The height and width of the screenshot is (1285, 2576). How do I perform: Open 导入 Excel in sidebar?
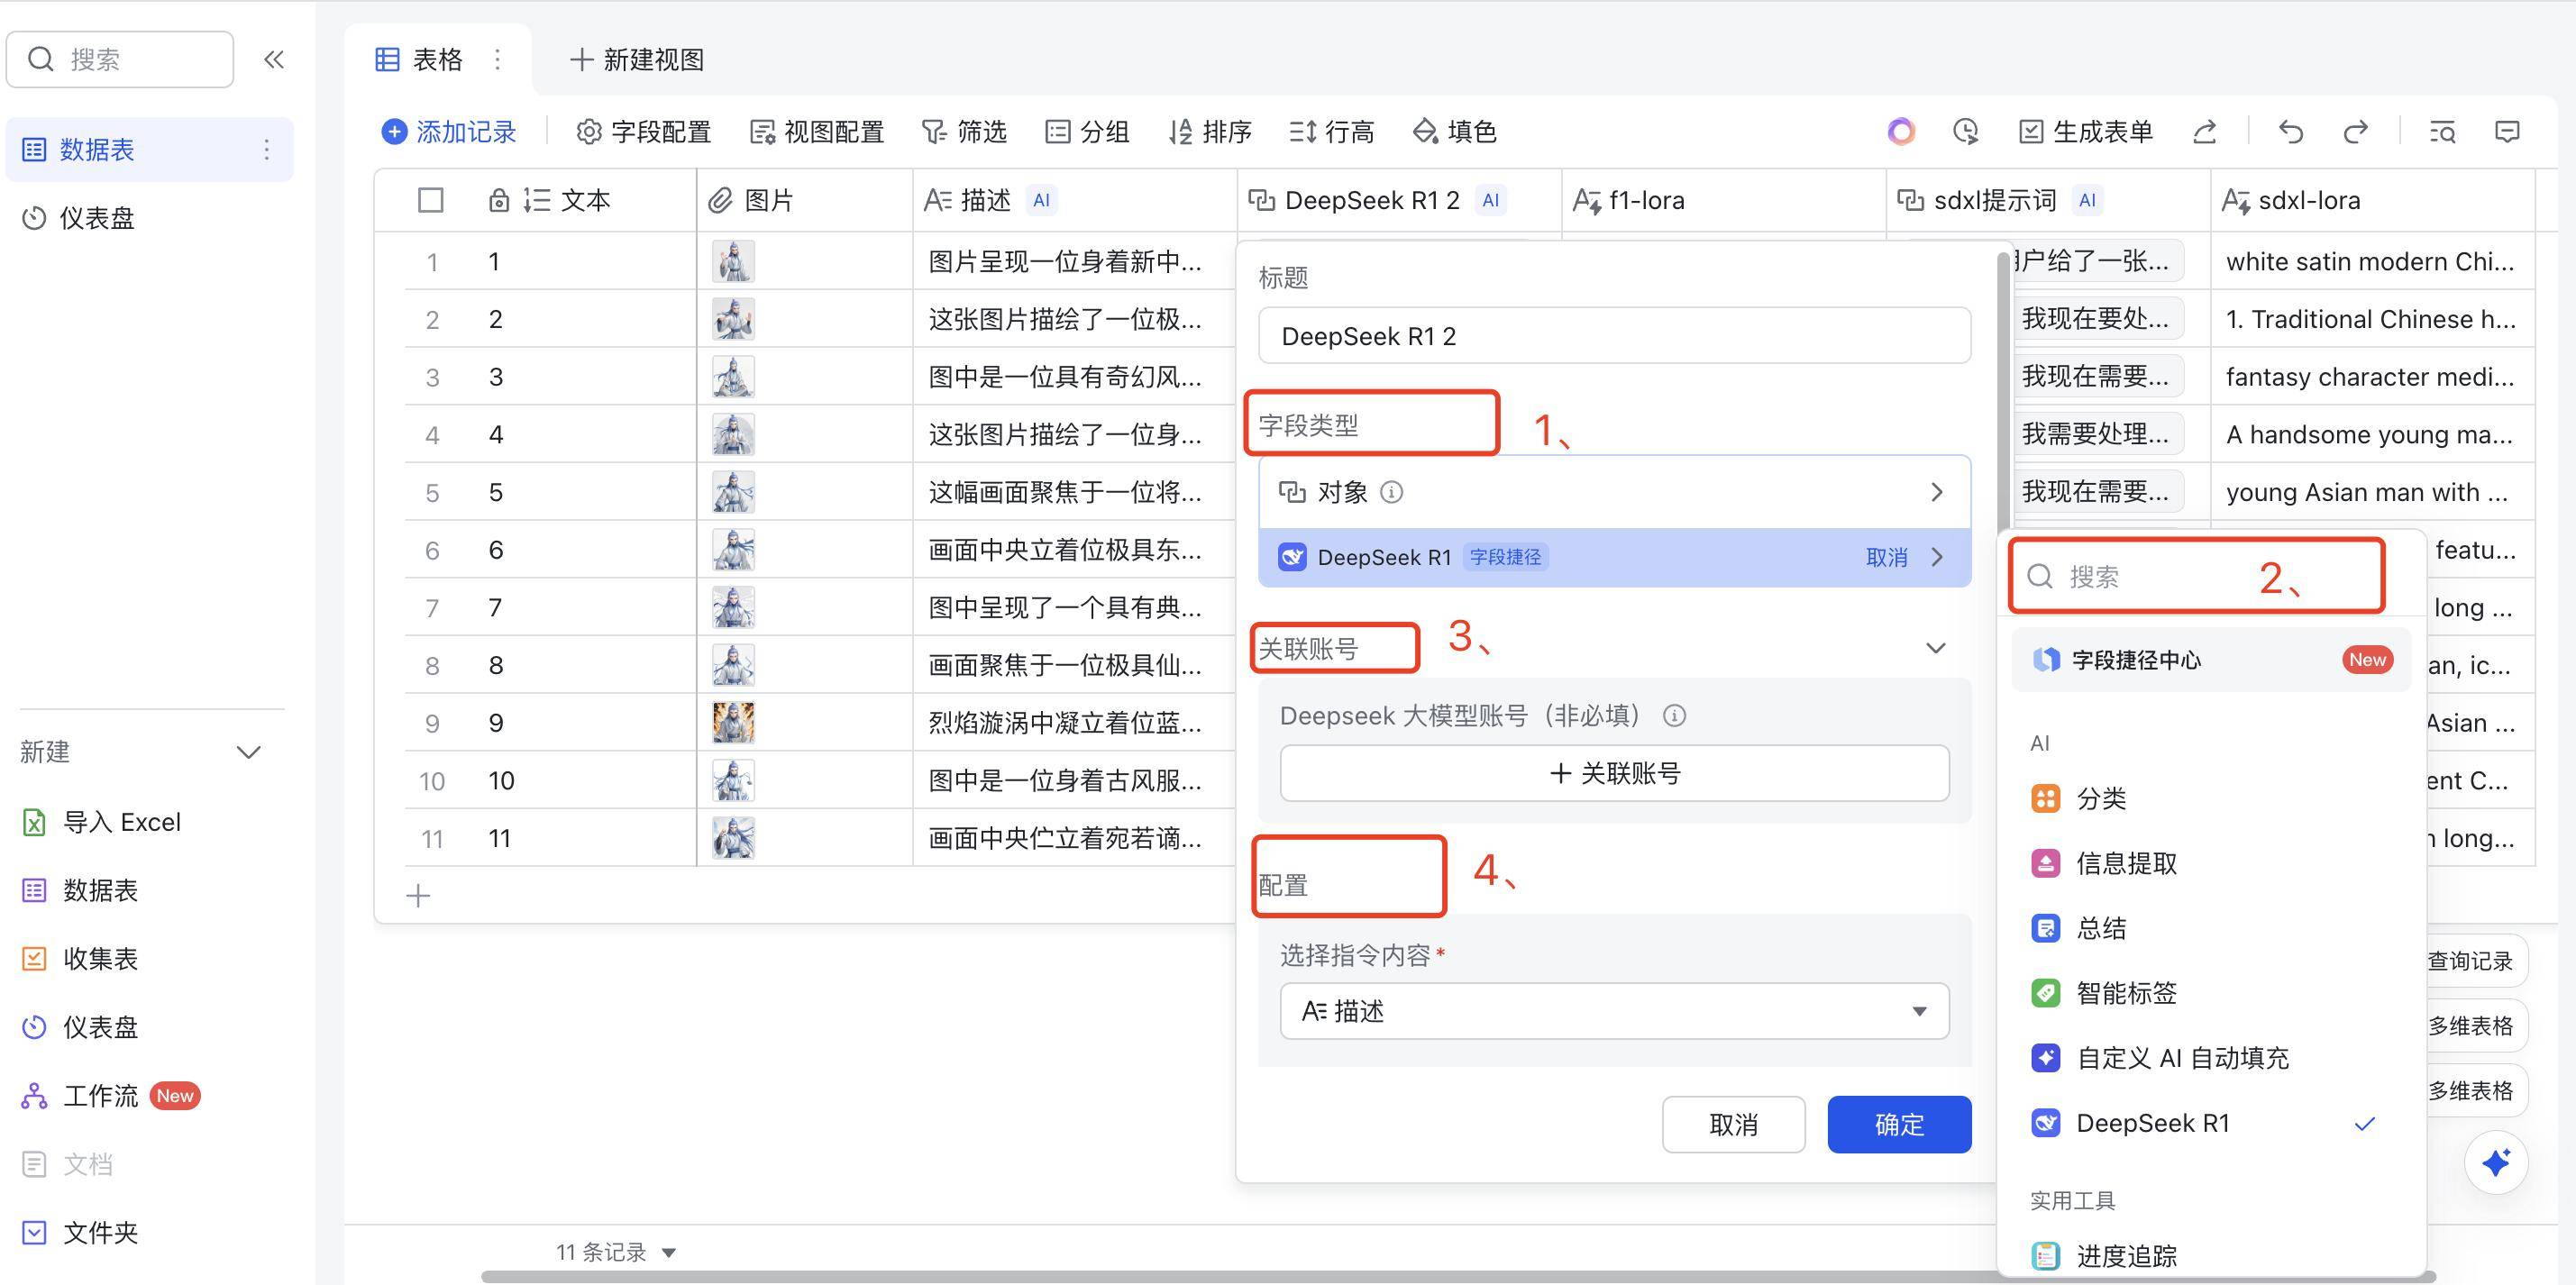[x=101, y=822]
